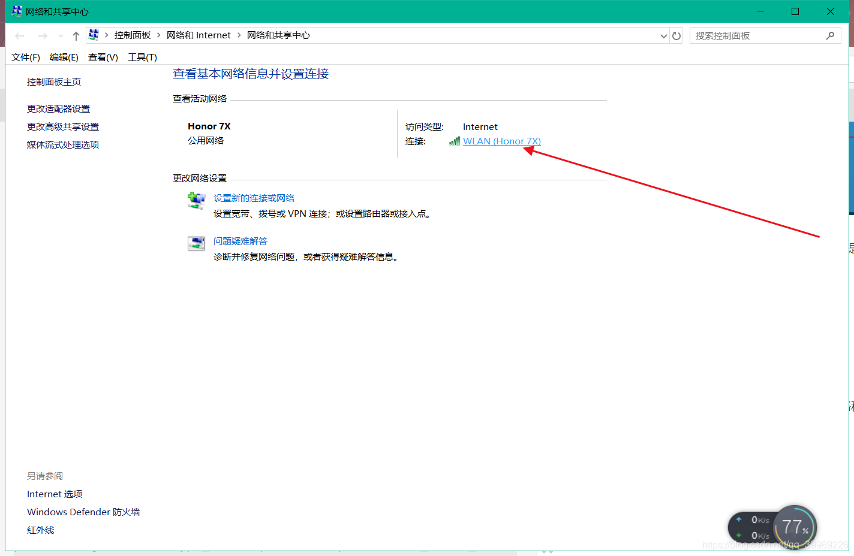Click the Honor 7X network name
Screen dimensions: 854x556
click(x=209, y=126)
